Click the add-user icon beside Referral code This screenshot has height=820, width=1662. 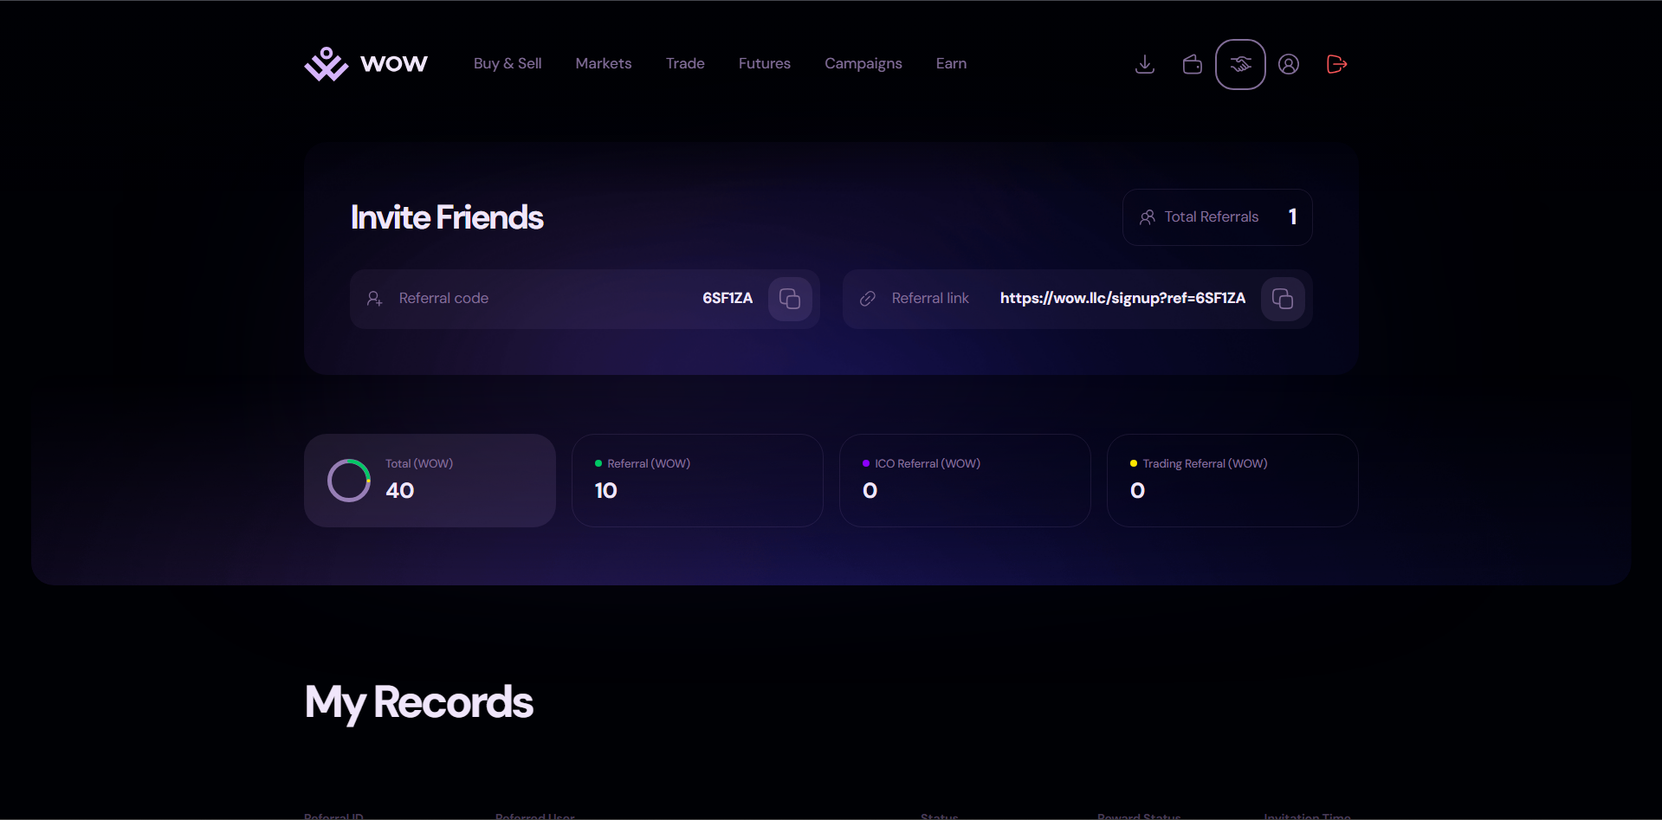(x=375, y=298)
